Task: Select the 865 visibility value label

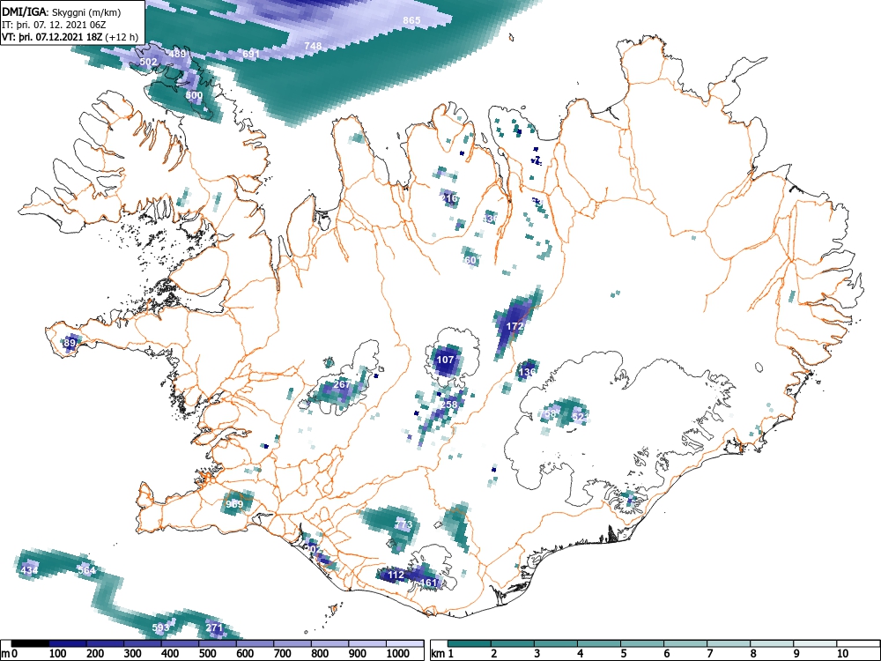Action: tap(411, 20)
